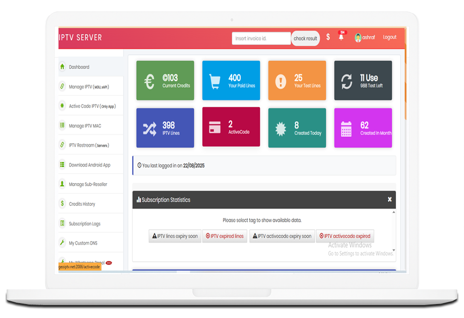Open Manage IPTV MAC in sidebar

click(x=85, y=126)
